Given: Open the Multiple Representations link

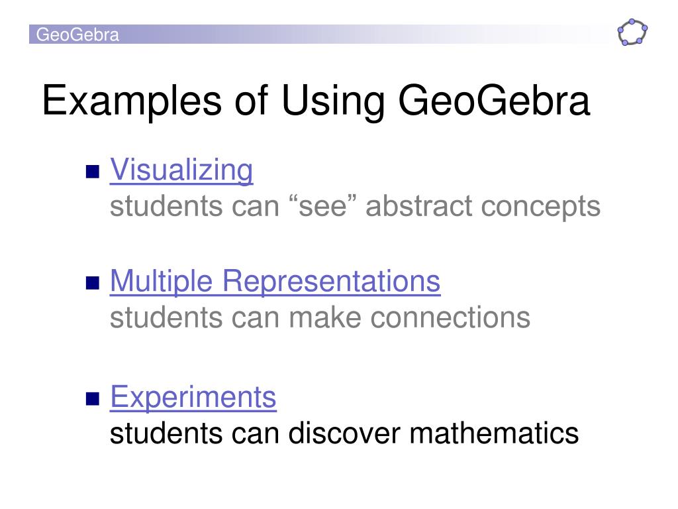Looking at the screenshot, I should tap(275, 281).
